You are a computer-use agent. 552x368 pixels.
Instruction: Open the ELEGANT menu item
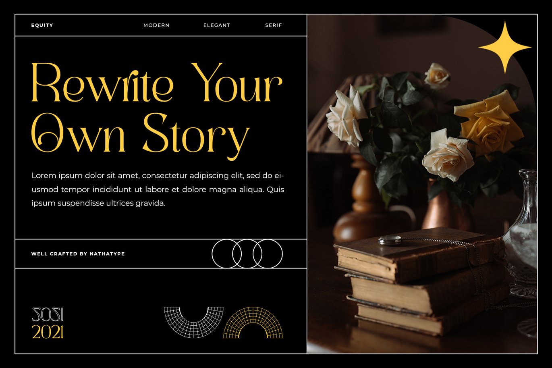click(217, 25)
